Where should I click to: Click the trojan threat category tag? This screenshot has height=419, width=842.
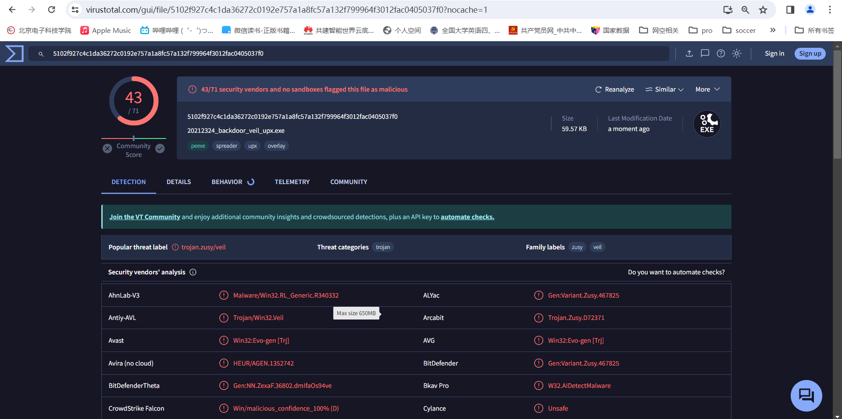(x=383, y=247)
